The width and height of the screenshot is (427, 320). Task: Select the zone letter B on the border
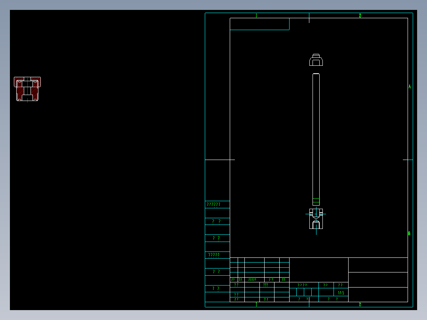(409, 233)
